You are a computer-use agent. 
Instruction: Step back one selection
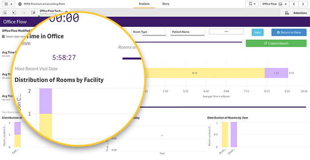point(14,13)
